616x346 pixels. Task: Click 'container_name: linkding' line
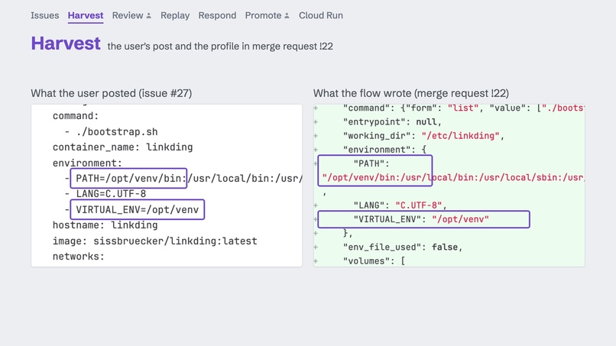(x=122, y=147)
